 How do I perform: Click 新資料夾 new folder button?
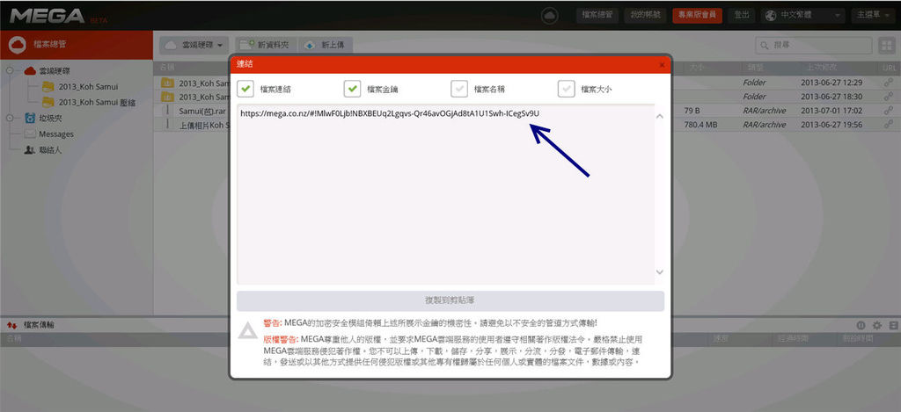coord(266,45)
